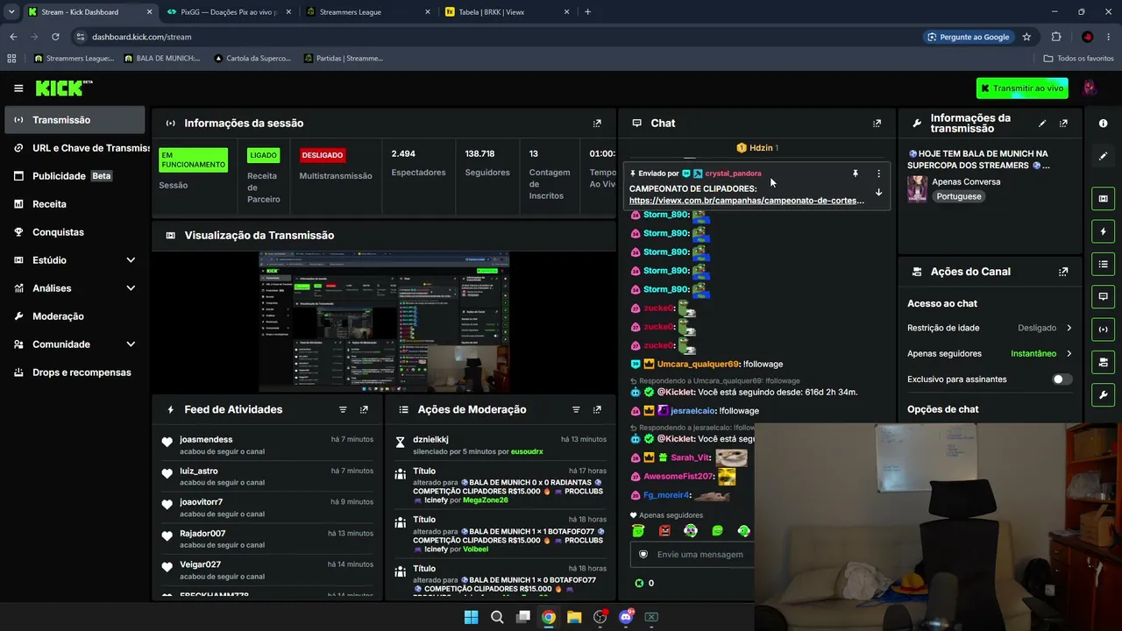The image size is (1122, 631).
Task: Toggle the session info icon in right rail
Action: pyautogui.click(x=1103, y=330)
